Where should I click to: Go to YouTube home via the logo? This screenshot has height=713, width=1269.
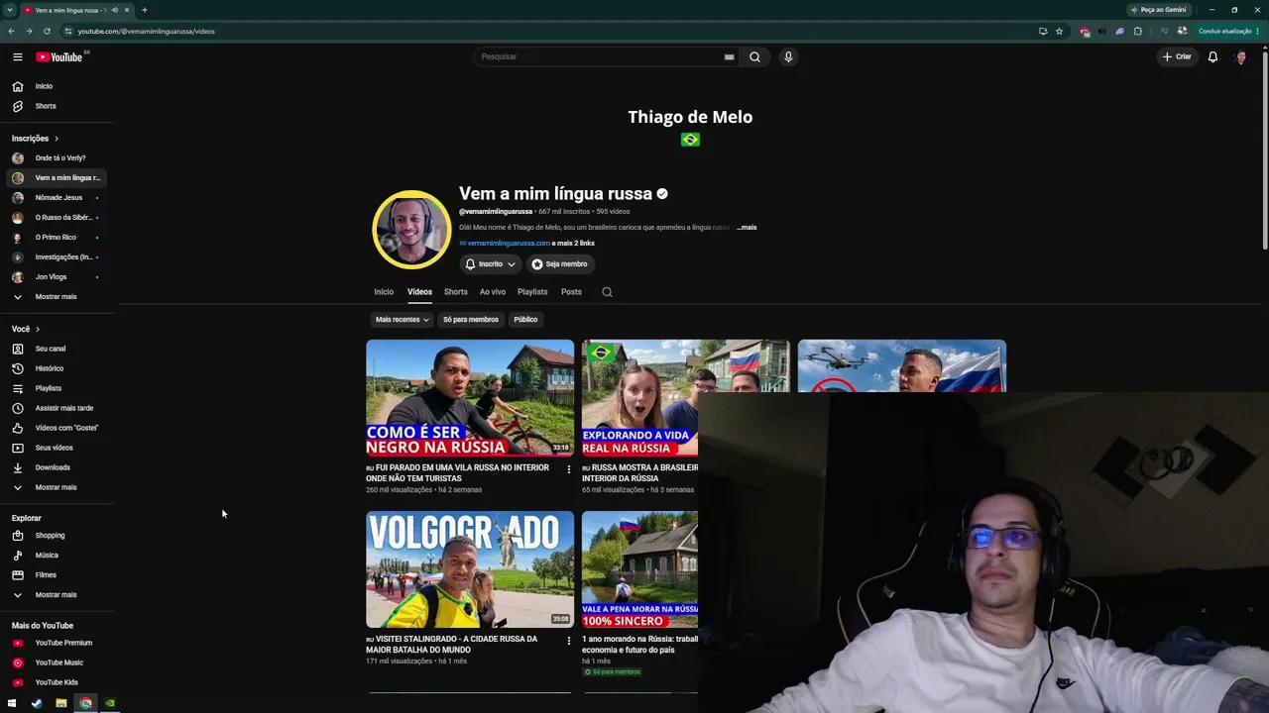pyautogui.click(x=60, y=56)
